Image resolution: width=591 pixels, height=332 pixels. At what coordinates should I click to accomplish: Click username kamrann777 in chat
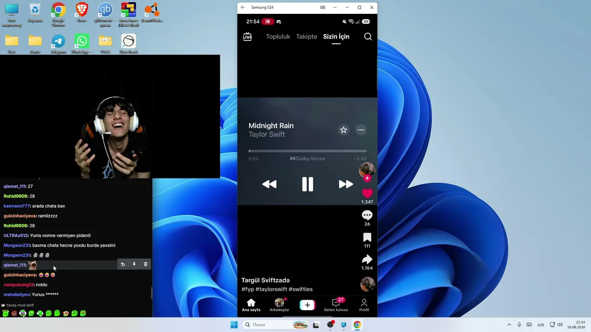click(17, 206)
